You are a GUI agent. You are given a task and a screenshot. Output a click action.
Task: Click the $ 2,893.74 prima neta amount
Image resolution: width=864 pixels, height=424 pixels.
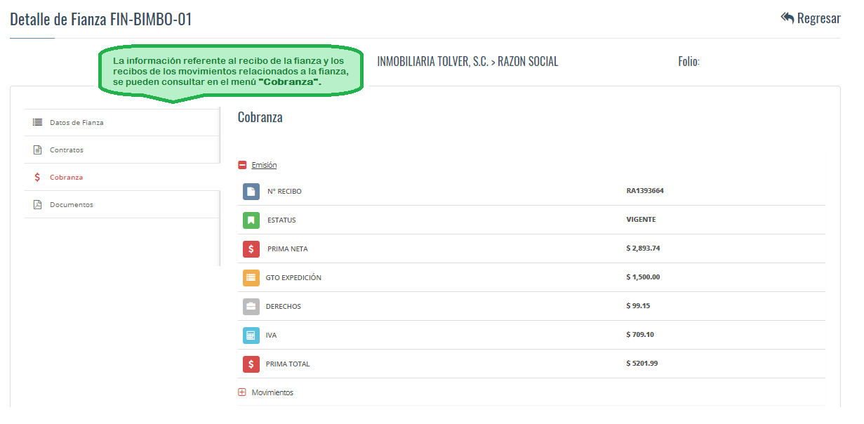pyautogui.click(x=643, y=248)
